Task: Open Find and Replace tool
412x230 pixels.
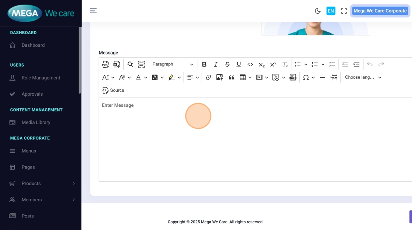Action: [130, 64]
